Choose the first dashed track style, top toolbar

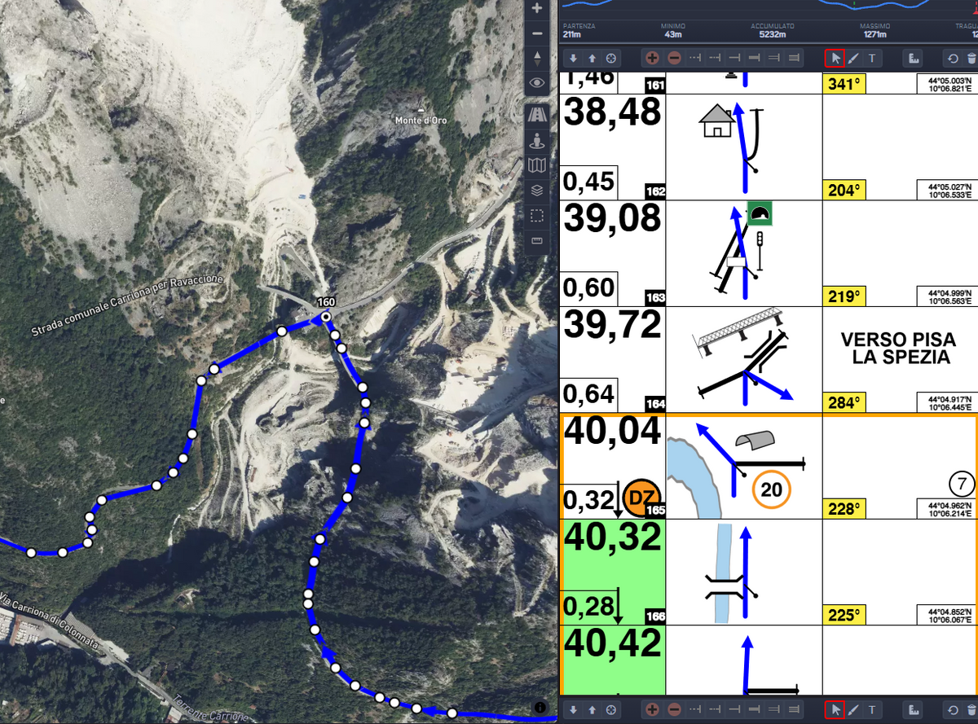[x=696, y=59]
